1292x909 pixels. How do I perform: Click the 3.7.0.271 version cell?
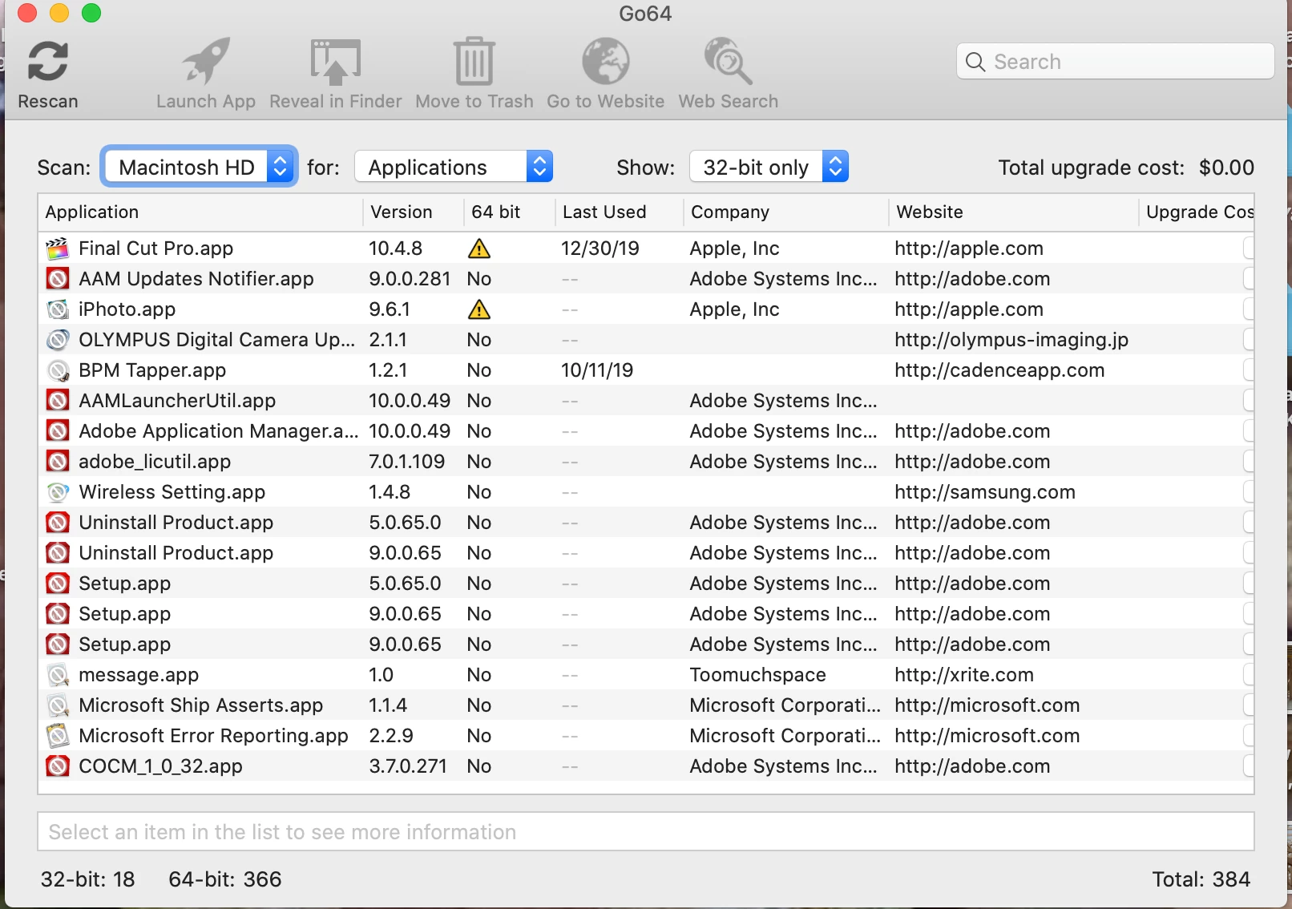pyautogui.click(x=408, y=766)
